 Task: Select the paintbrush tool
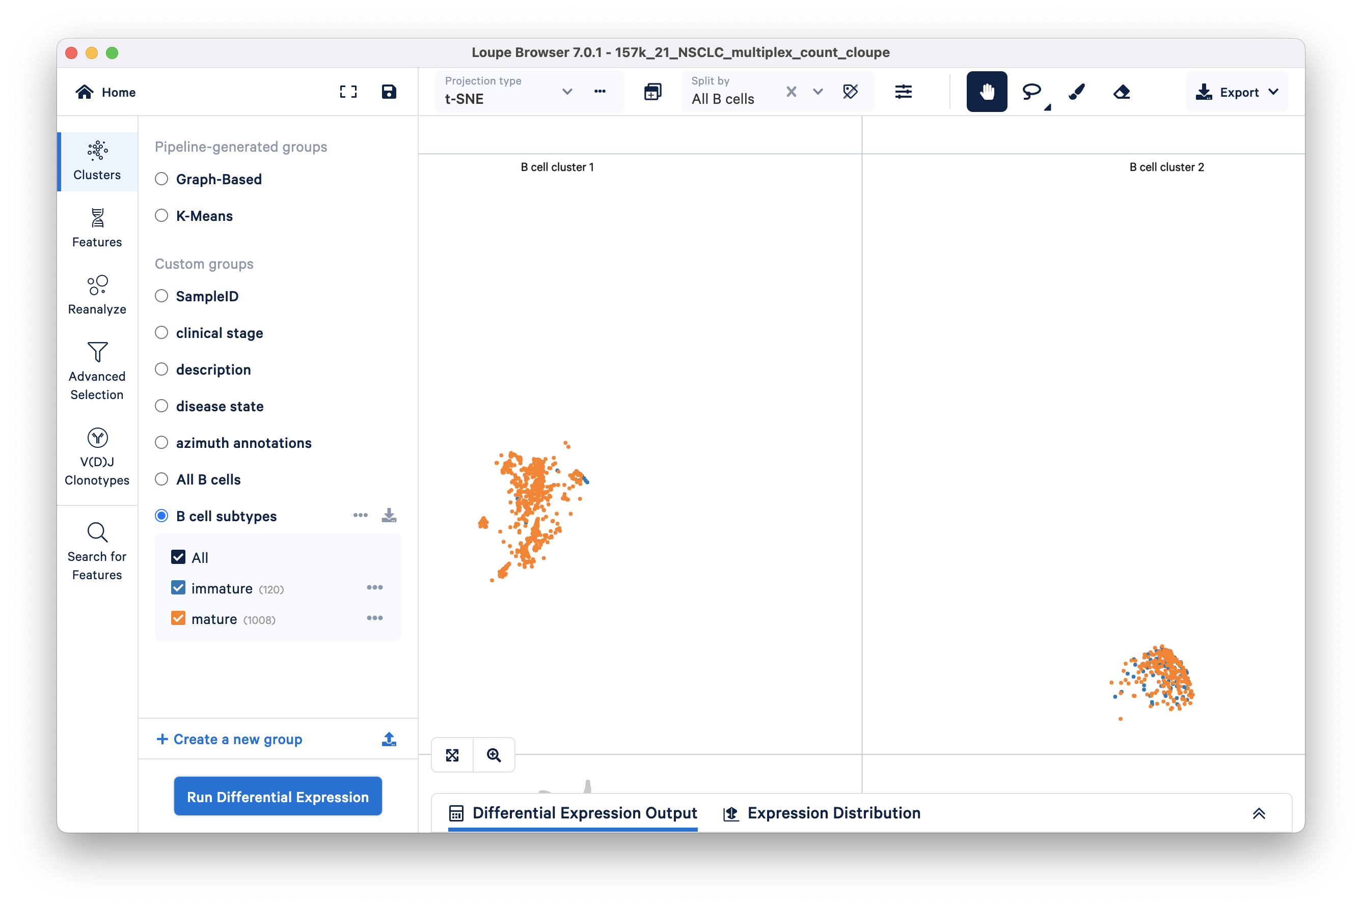pyautogui.click(x=1076, y=92)
